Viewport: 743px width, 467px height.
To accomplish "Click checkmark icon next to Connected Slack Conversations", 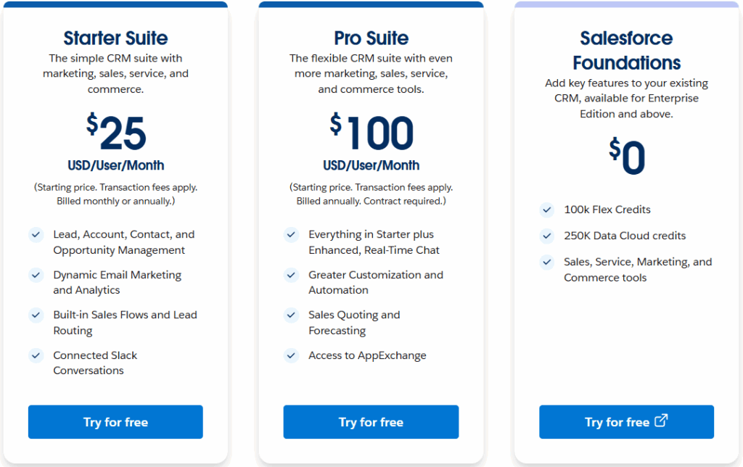I will pyautogui.click(x=36, y=355).
